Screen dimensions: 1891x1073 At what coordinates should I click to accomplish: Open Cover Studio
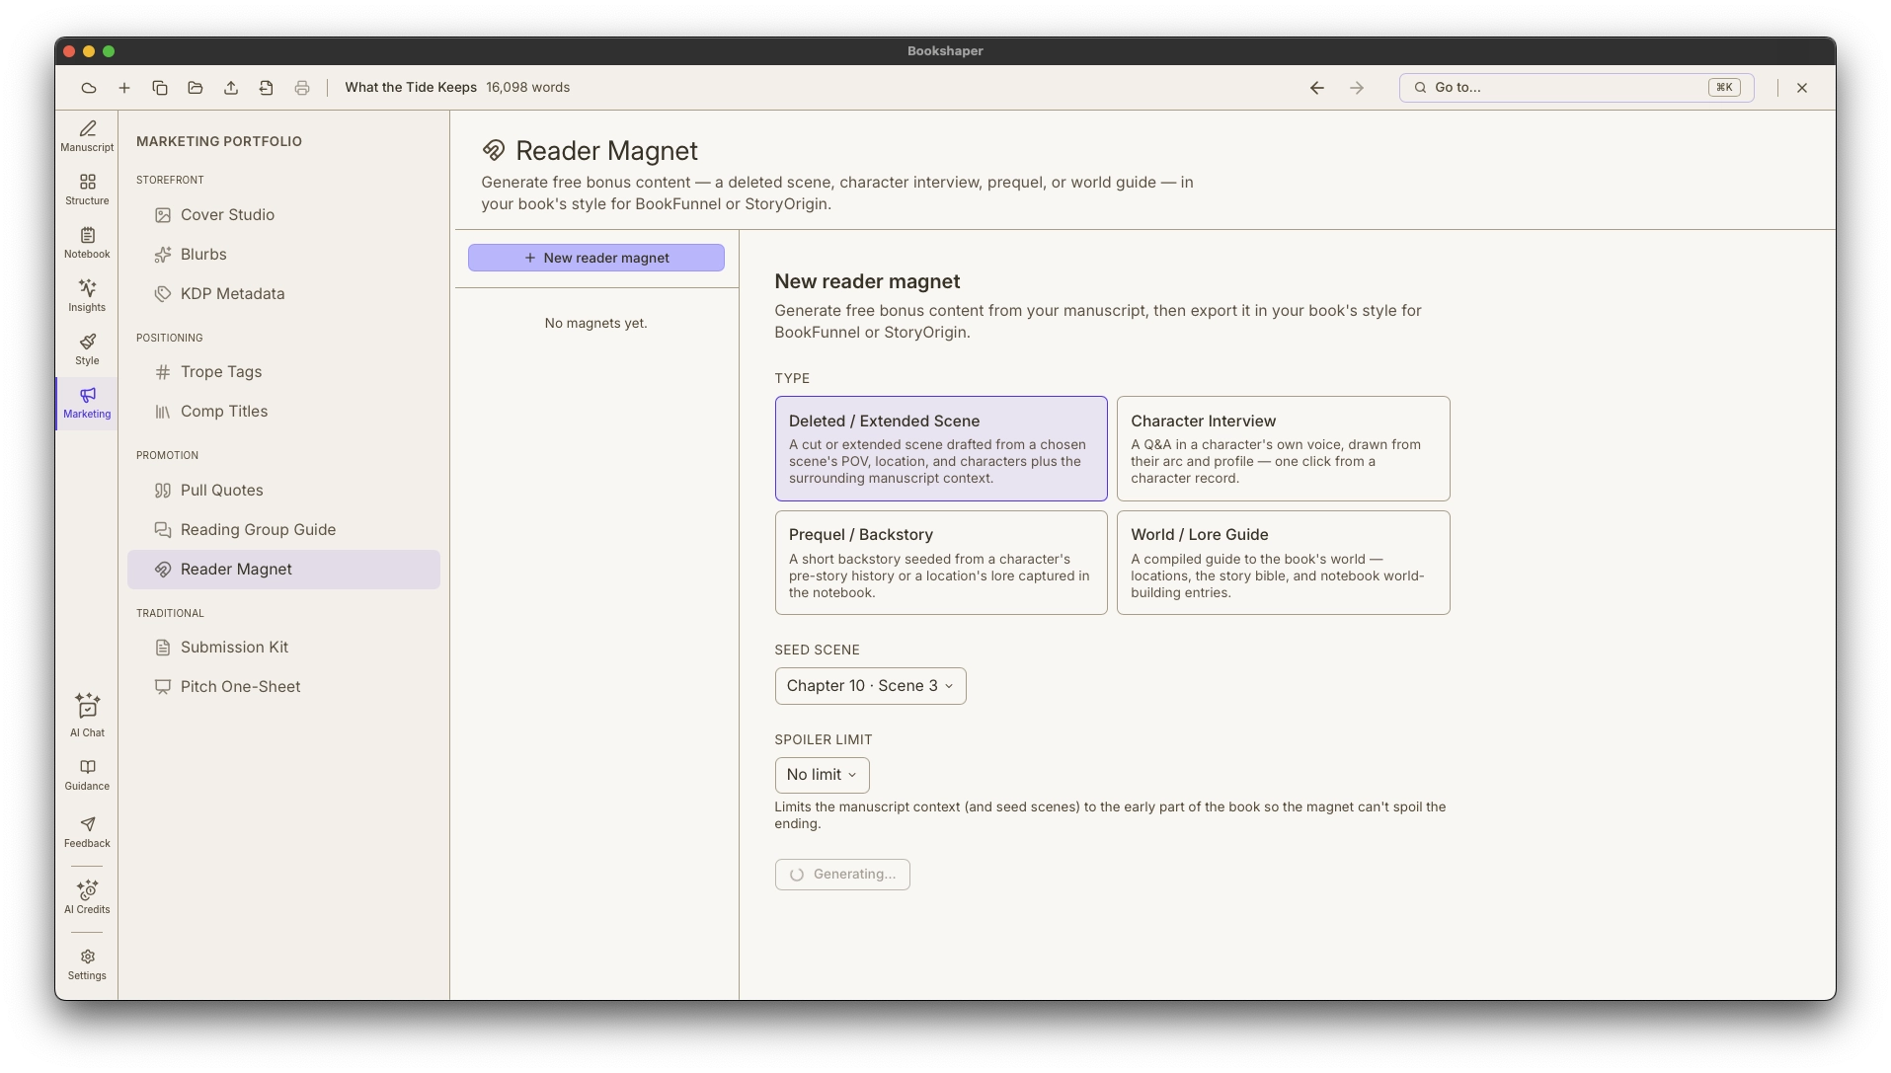(x=283, y=215)
